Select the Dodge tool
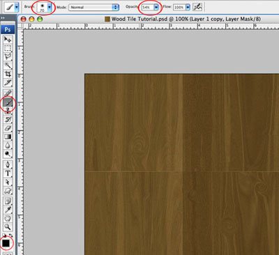279x255 pixels. click(x=8, y=154)
